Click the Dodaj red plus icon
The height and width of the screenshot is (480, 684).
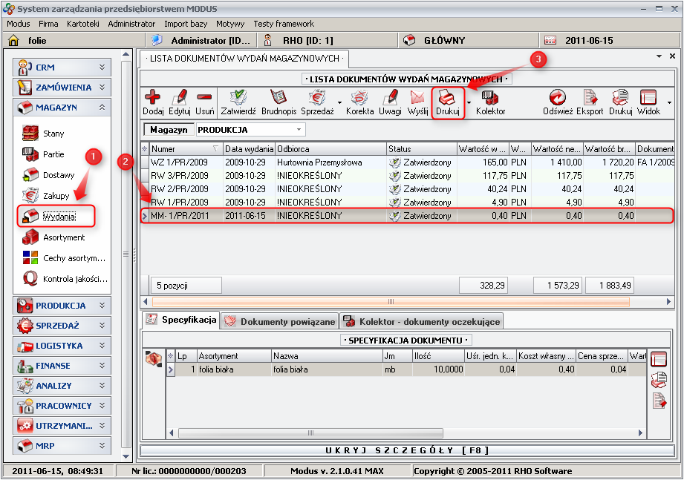tap(153, 98)
